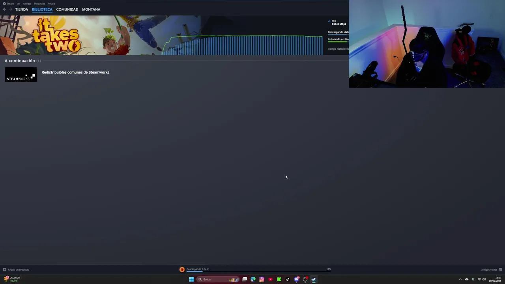Image resolution: width=505 pixels, height=284 pixels.
Task: Click the A continuación queue header
Action: click(x=22, y=61)
